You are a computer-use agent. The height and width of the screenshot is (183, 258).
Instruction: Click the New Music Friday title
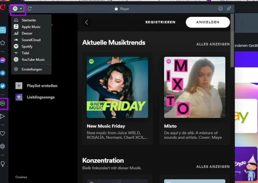click(x=106, y=126)
